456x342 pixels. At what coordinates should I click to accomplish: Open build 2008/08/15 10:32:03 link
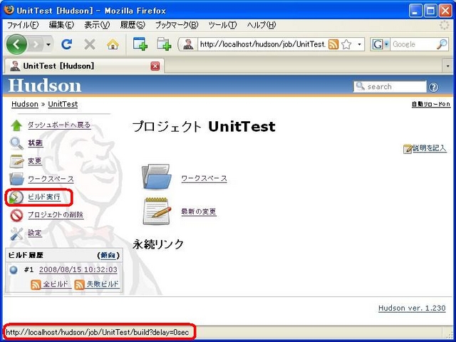click(78, 269)
